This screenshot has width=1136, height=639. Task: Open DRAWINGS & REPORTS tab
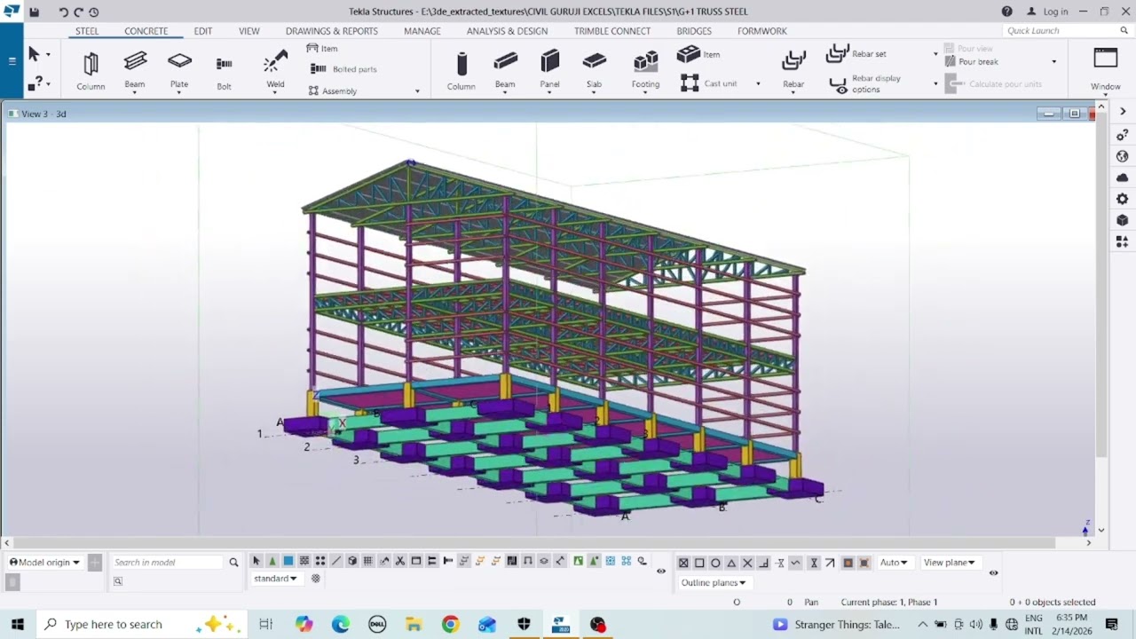click(x=332, y=31)
